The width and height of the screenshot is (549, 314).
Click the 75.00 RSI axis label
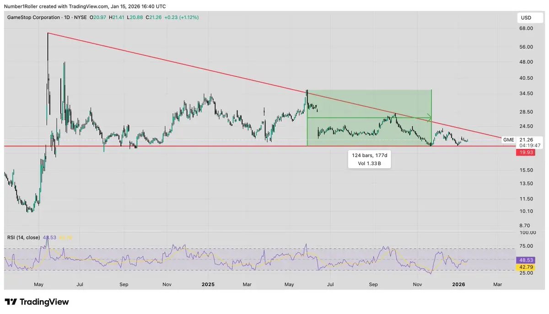coord(527,245)
